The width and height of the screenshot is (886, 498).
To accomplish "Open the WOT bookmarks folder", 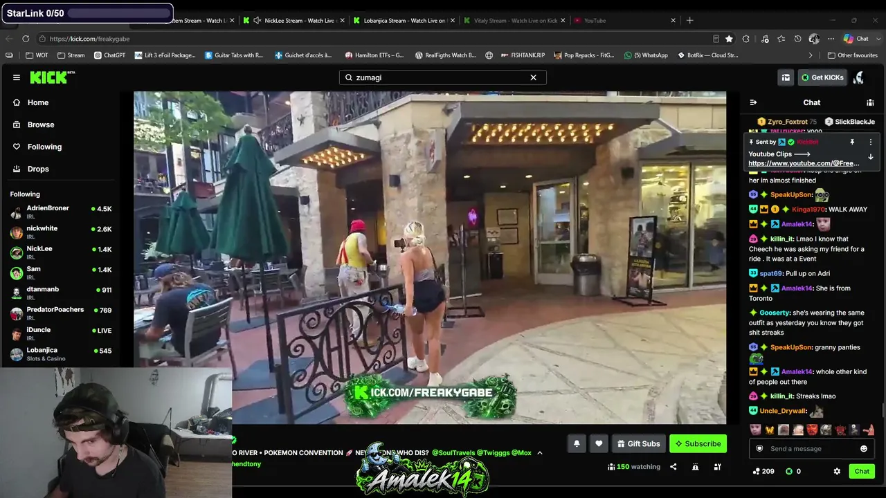I will click(x=36, y=55).
